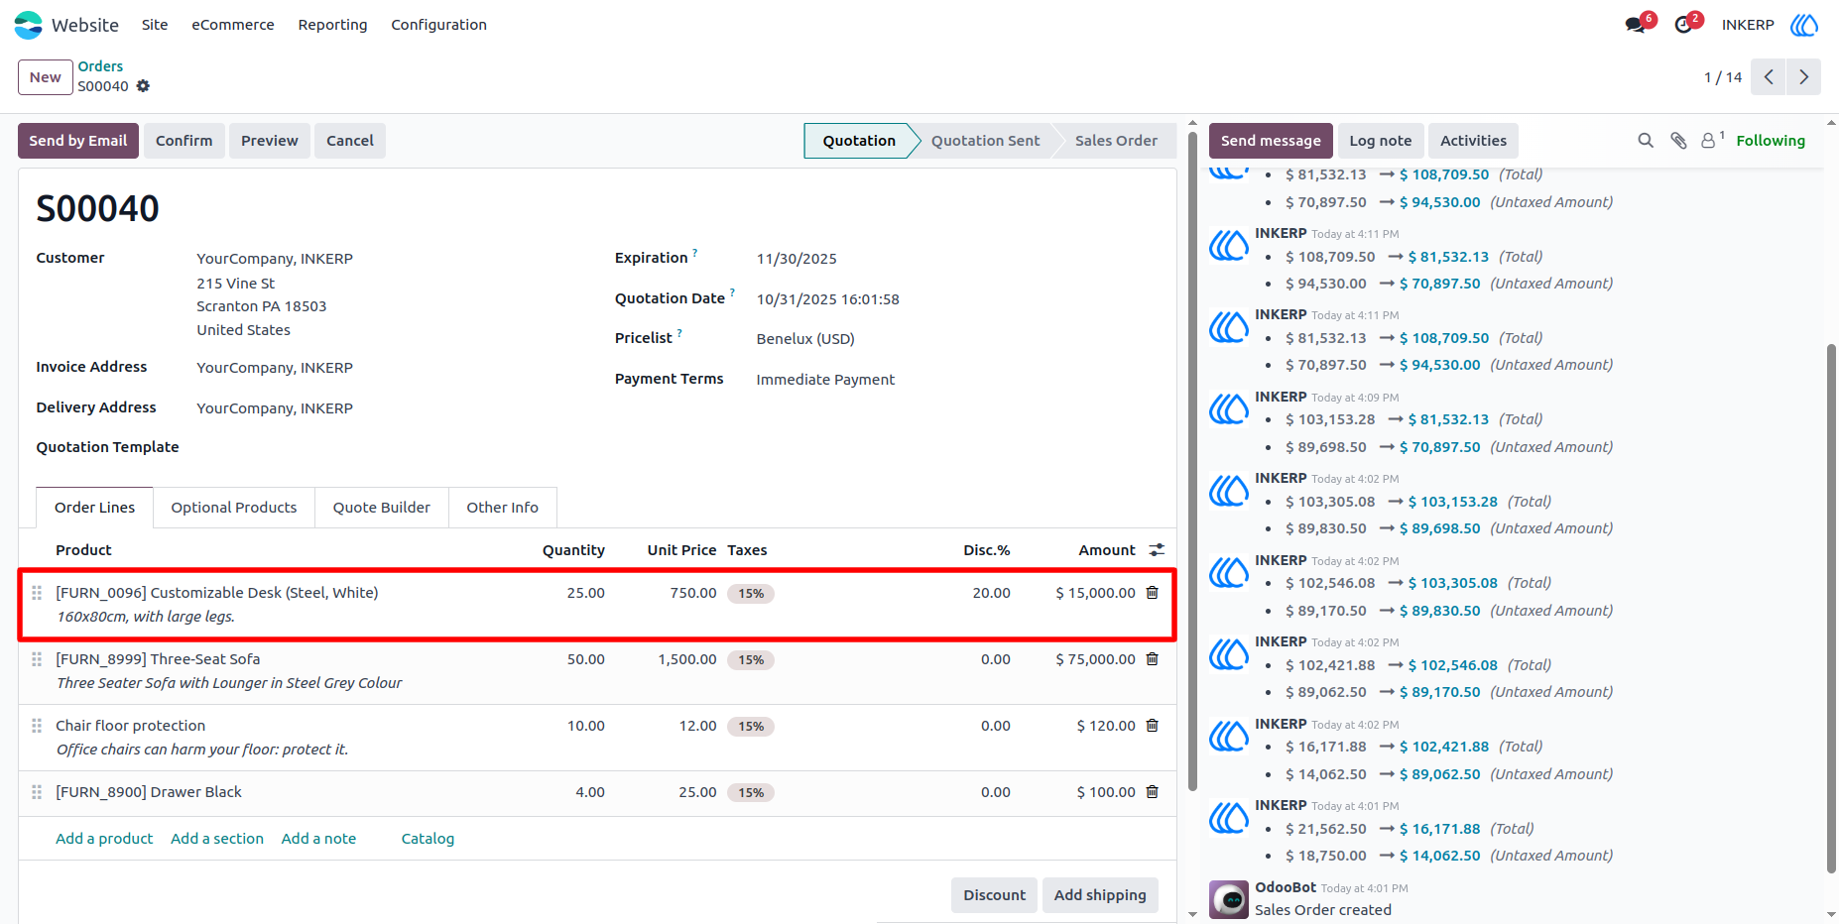The width and height of the screenshot is (1839, 924).
Task: Attach files using the paperclip icon
Action: pos(1678,141)
